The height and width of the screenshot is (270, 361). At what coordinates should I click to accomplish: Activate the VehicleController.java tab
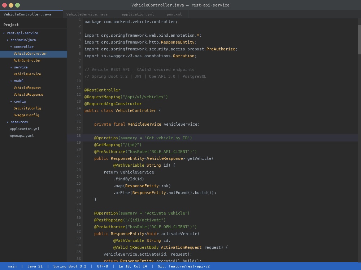tap(31, 14)
